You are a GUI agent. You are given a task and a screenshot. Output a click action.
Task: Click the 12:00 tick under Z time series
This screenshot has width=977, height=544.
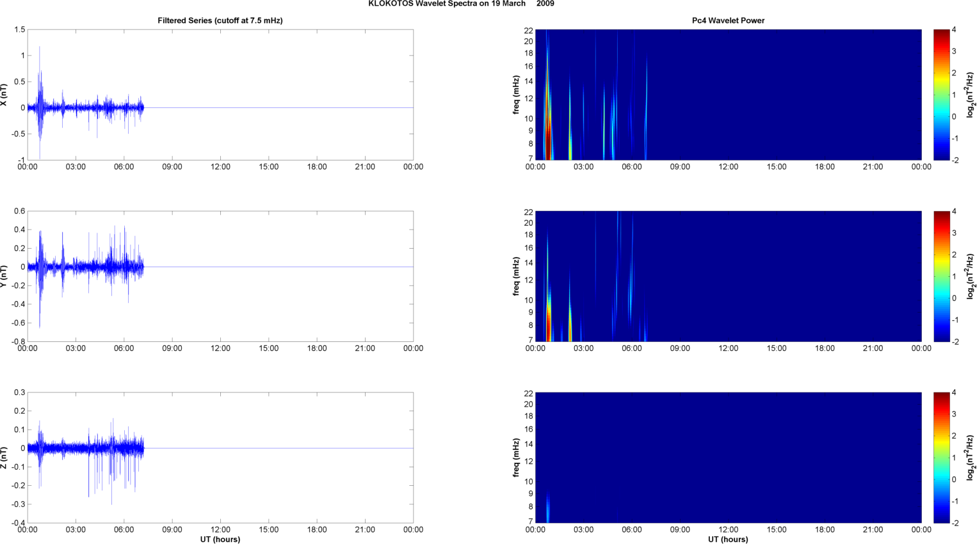220,529
